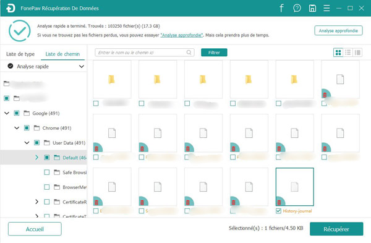Click the name or path search field
Viewport: 371px width, 243px height.
(x=145, y=53)
